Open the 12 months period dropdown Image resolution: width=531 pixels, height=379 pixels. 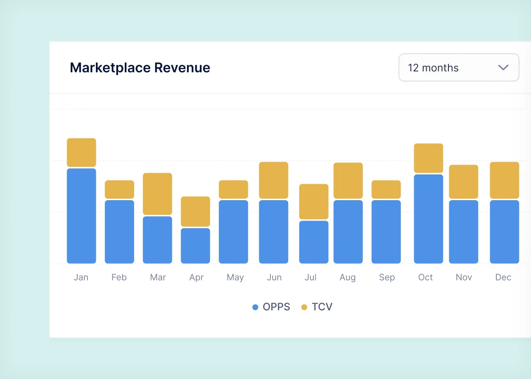pos(459,67)
